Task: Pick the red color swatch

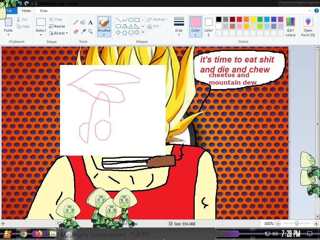Action: [x=239, y=19]
